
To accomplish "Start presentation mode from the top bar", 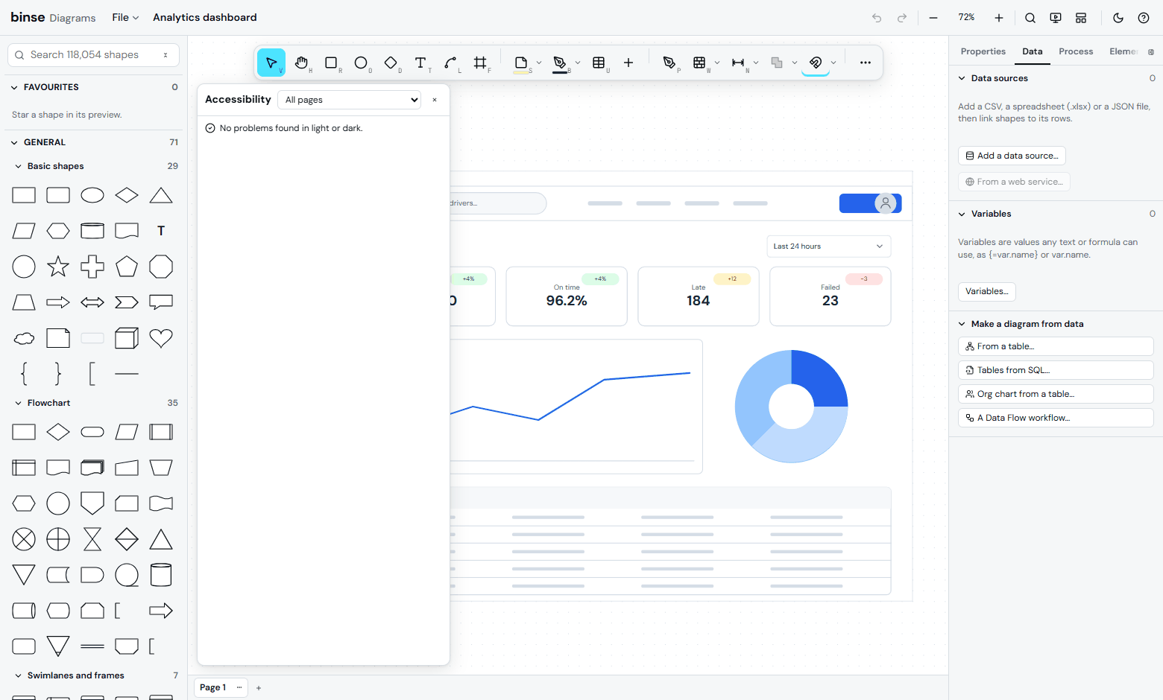I will 1056,18.
